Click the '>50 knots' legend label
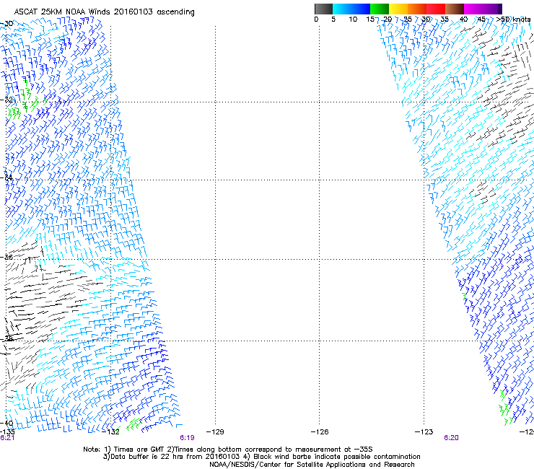Screen dimensions: 534x469 click(513, 19)
